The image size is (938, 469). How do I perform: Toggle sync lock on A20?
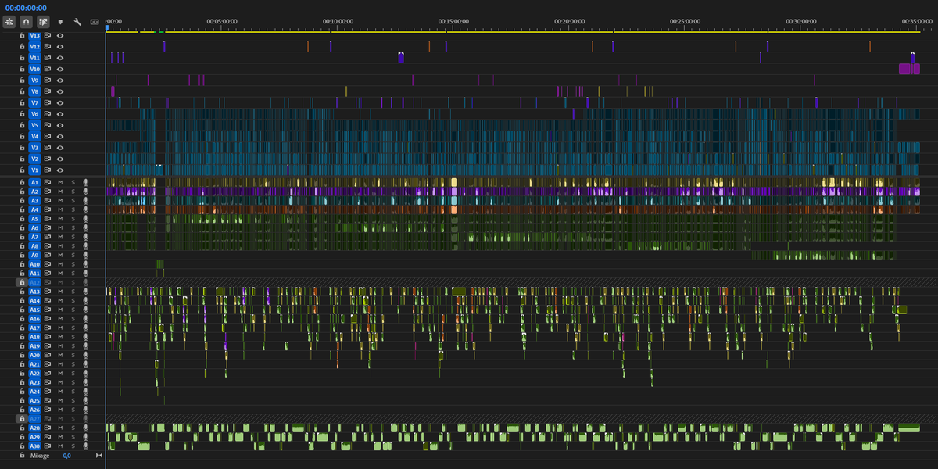[x=48, y=355]
